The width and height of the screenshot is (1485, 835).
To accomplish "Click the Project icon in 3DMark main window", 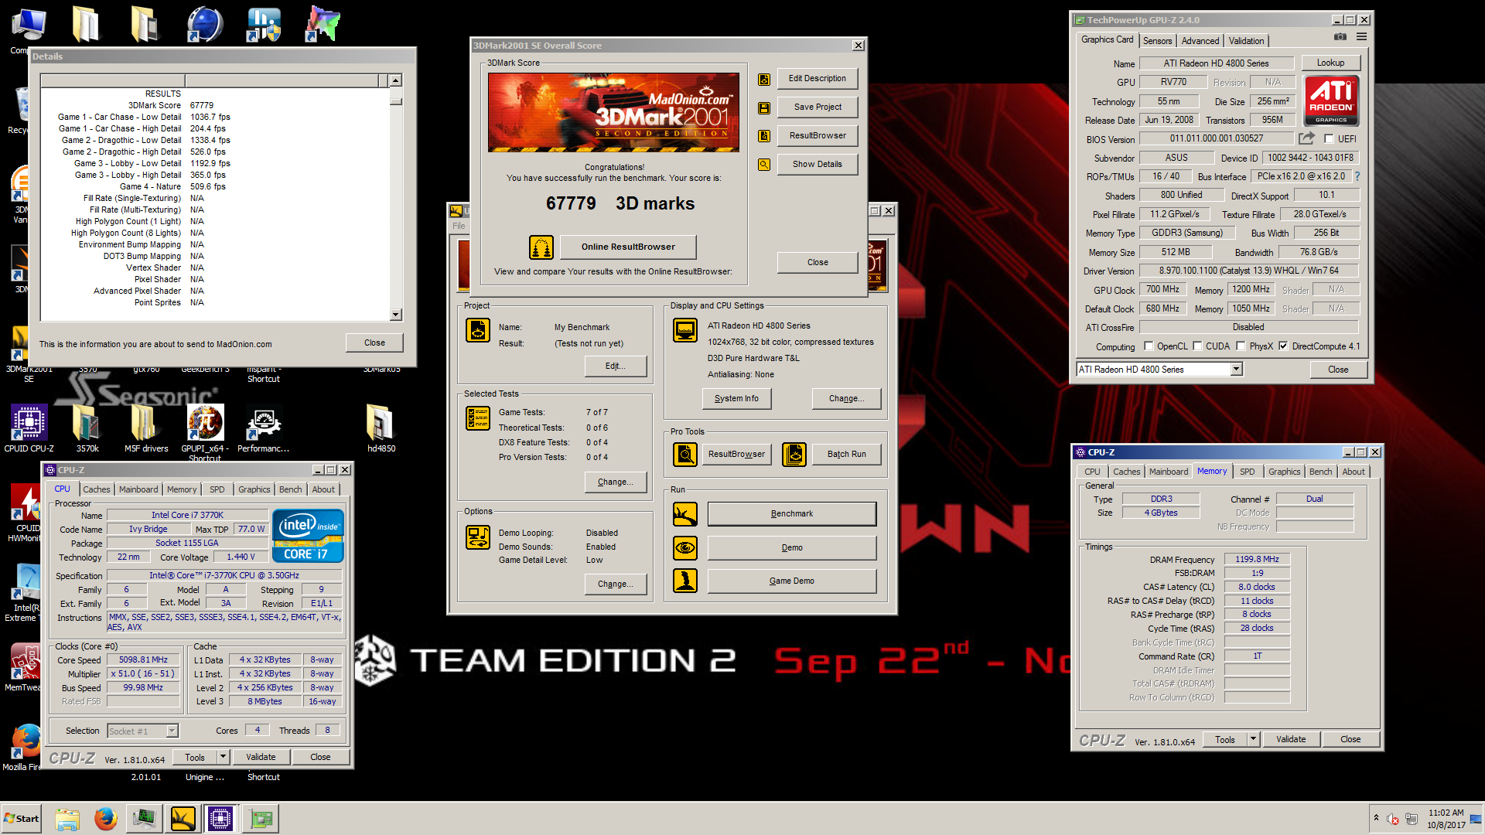I will click(478, 330).
